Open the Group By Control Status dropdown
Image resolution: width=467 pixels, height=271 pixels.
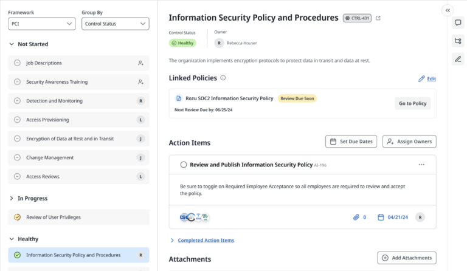115,24
